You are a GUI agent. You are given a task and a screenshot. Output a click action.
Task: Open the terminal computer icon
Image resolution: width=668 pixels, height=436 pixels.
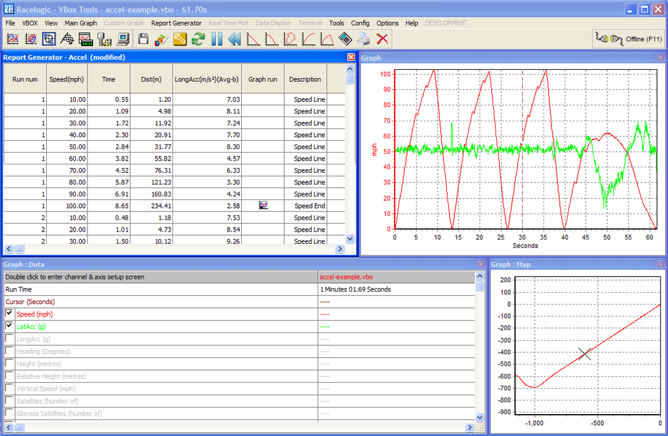point(123,39)
